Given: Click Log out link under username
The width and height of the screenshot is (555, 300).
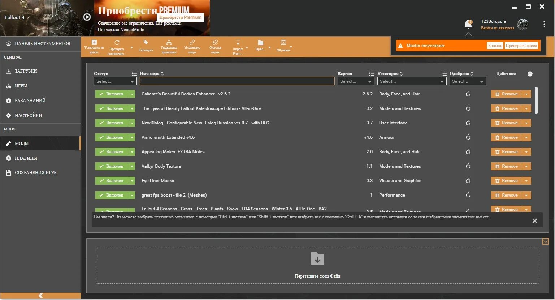Looking at the screenshot, I should pyautogui.click(x=497, y=28).
